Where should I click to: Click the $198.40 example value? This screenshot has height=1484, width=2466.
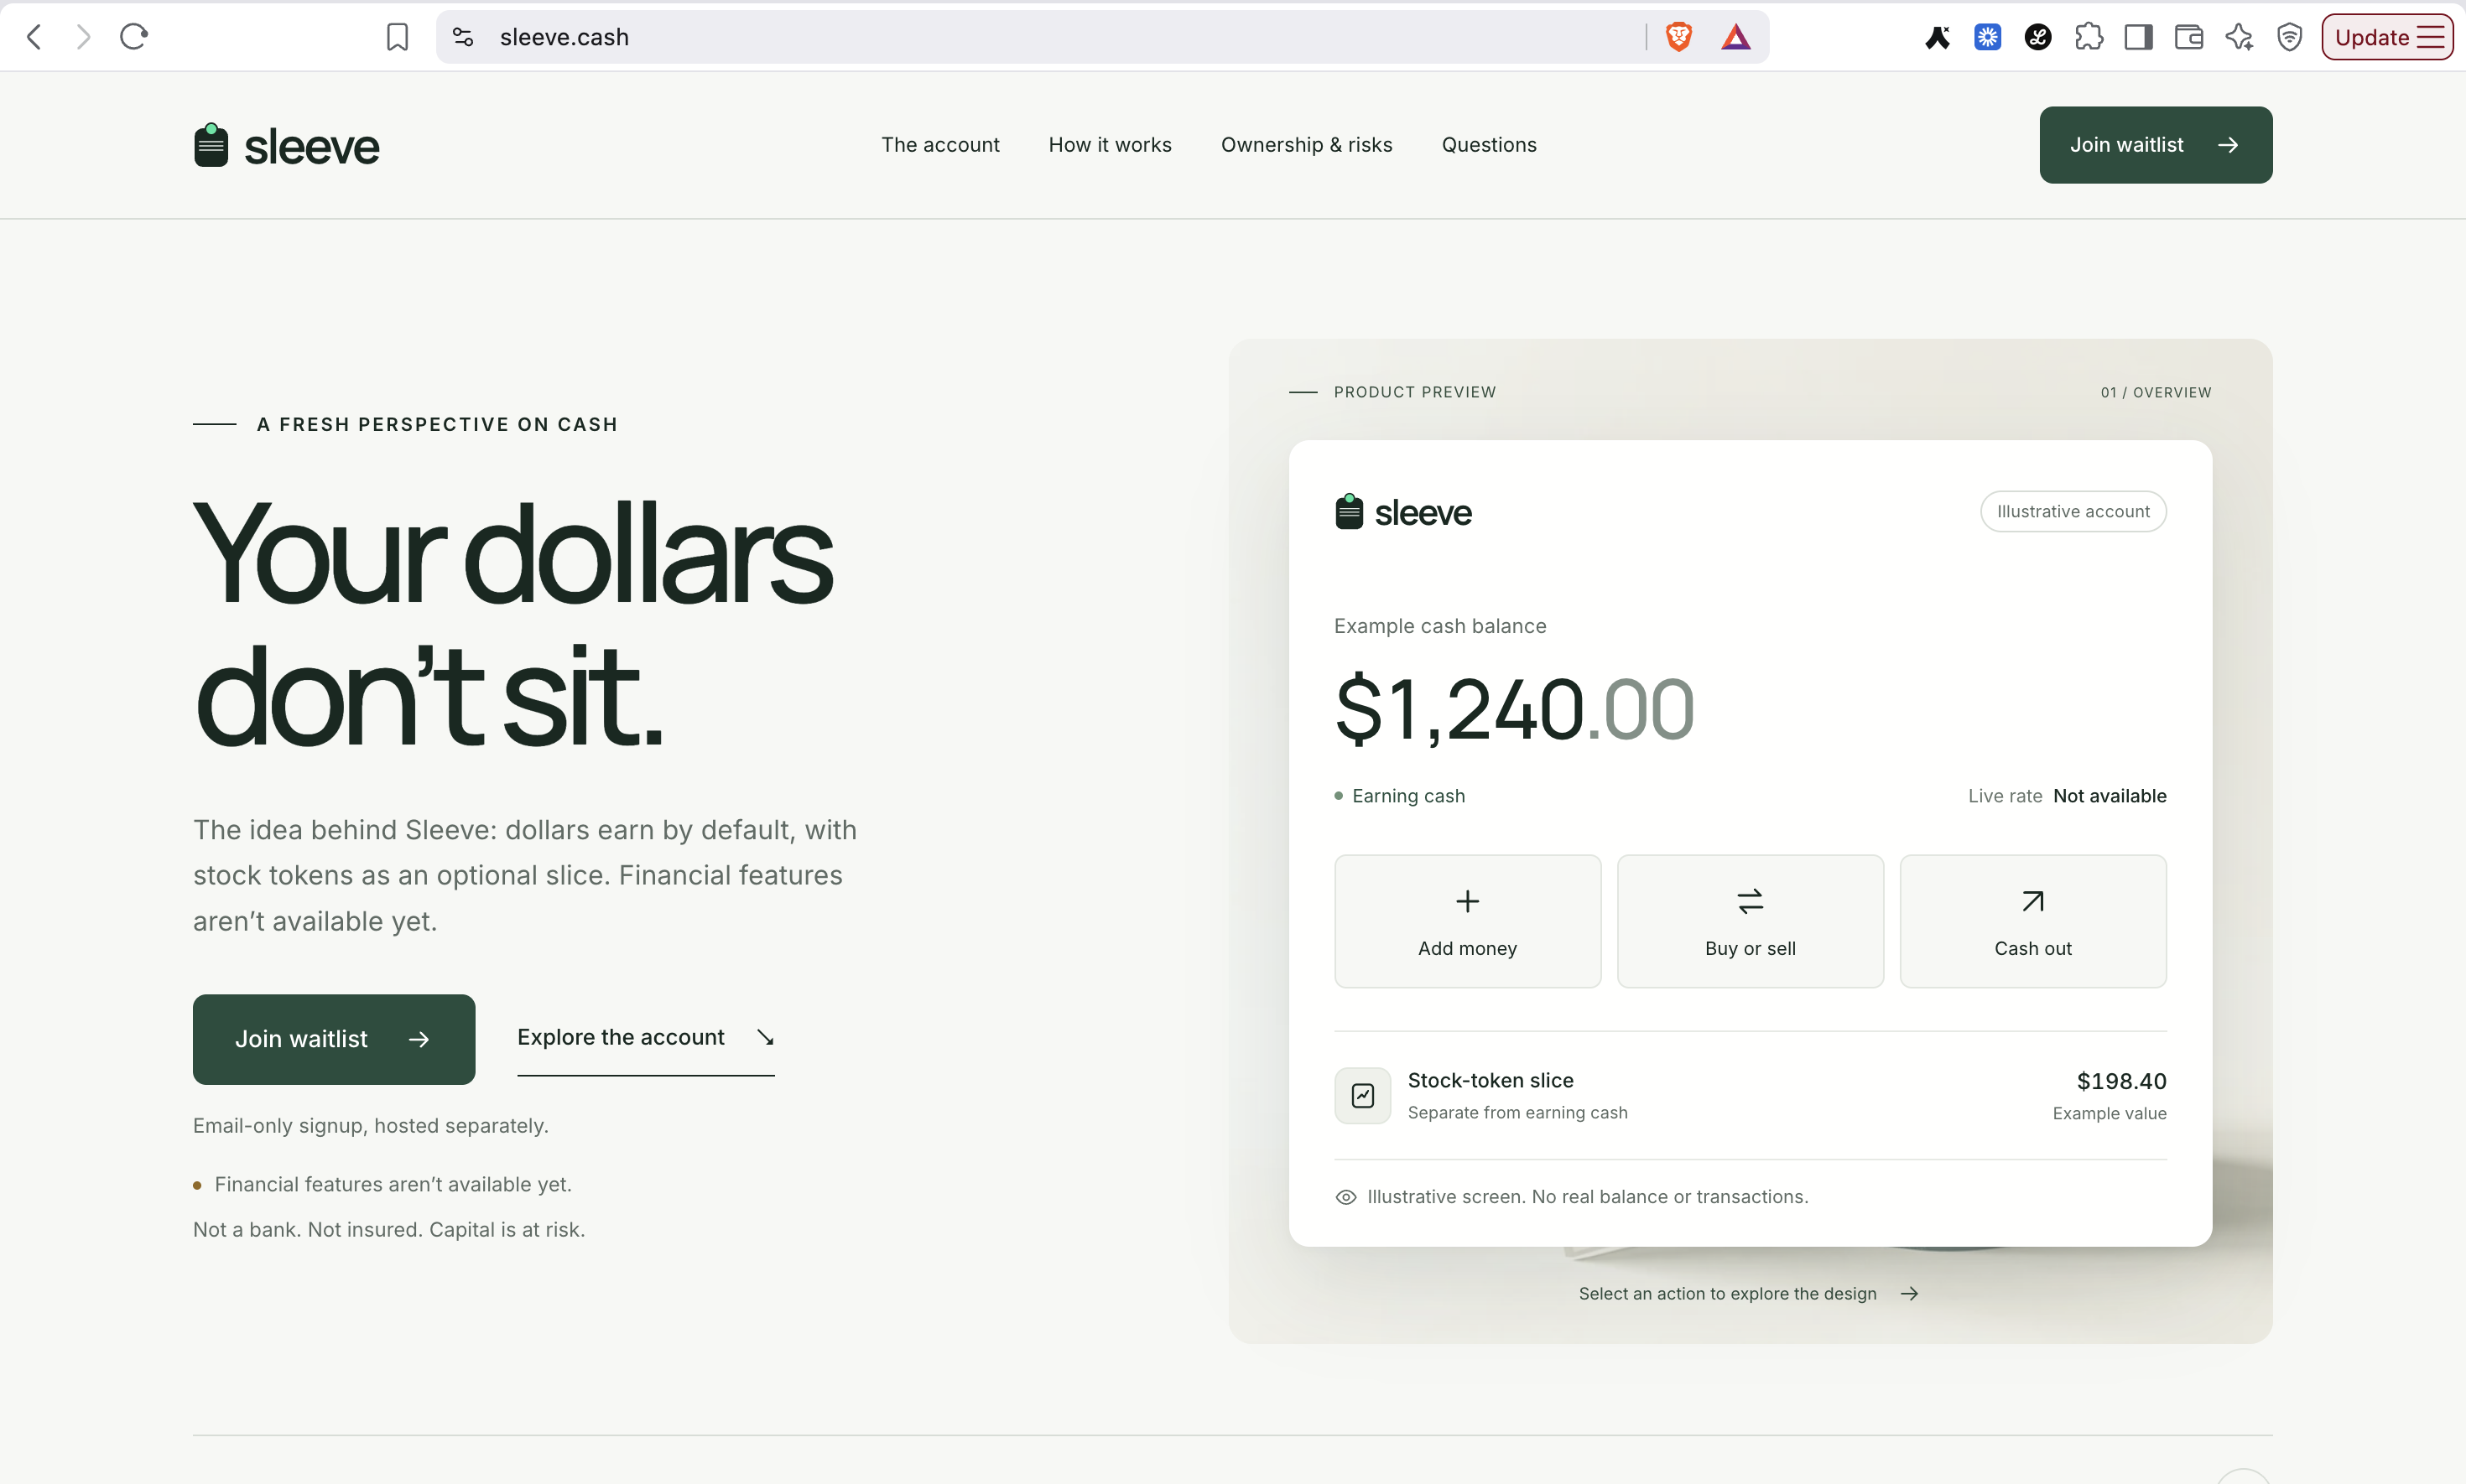[x=2121, y=1081]
